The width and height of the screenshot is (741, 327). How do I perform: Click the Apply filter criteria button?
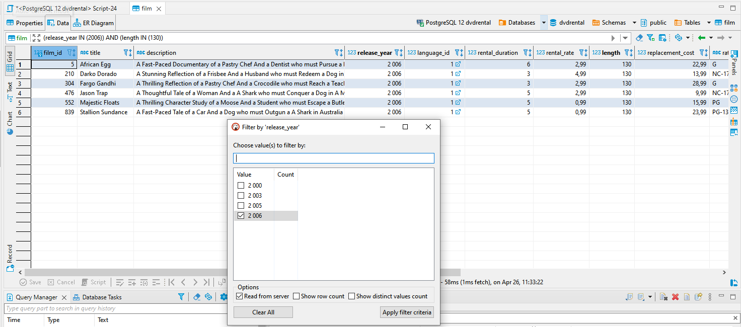[x=407, y=312]
